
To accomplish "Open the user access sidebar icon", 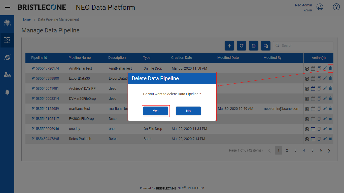I will point(7,75).
